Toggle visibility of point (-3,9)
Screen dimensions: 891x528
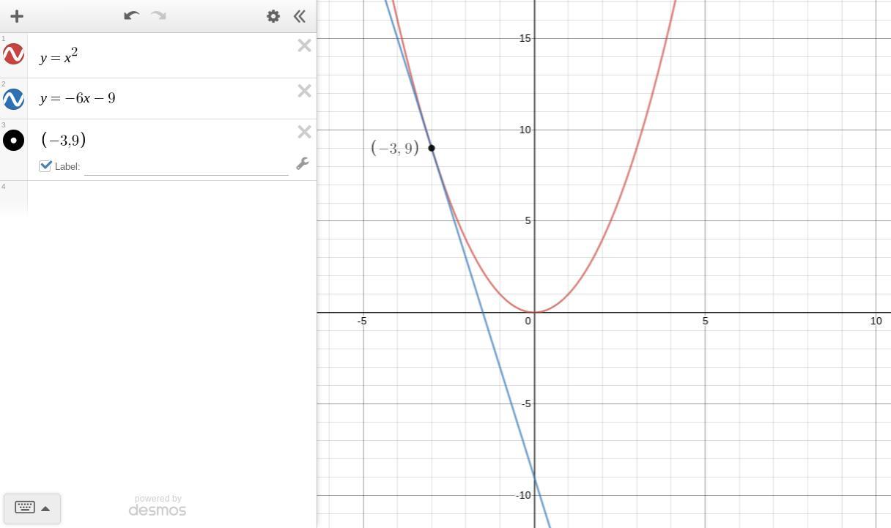pos(14,140)
